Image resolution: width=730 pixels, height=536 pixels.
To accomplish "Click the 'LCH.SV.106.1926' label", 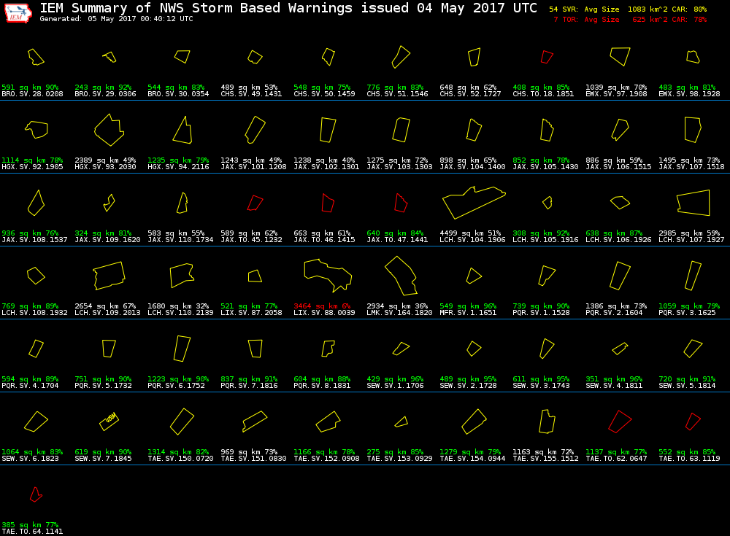I will click(x=619, y=240).
